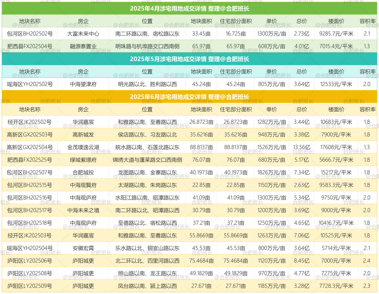Click location 乐水路以北、铜官山路以东
Viewport: 379px width, 294px height.
(x=147, y=248)
